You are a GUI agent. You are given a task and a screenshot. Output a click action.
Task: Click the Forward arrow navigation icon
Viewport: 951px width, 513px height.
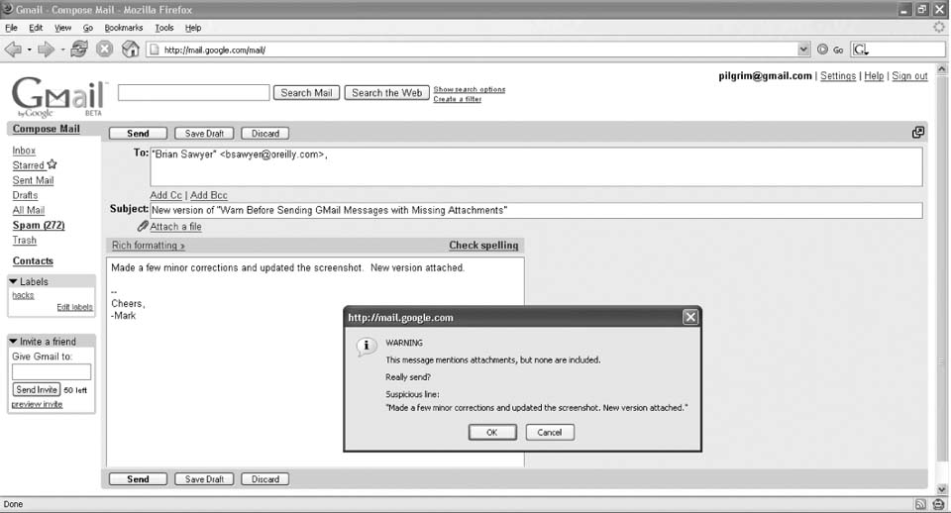(46, 49)
